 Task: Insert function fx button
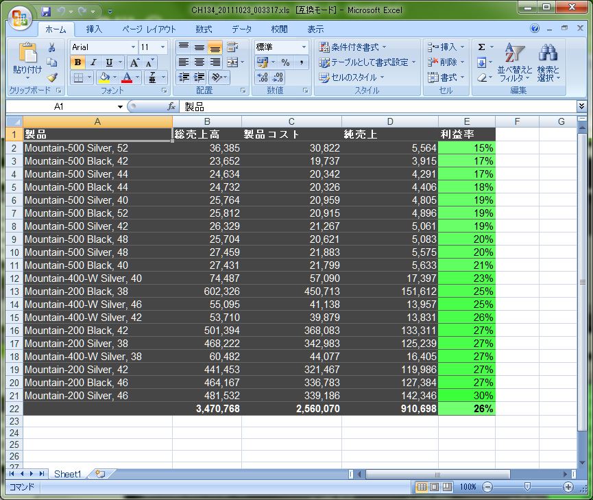coord(171,107)
